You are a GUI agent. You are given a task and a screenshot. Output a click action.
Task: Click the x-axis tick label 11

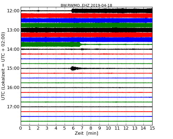[x=117, y=128]
